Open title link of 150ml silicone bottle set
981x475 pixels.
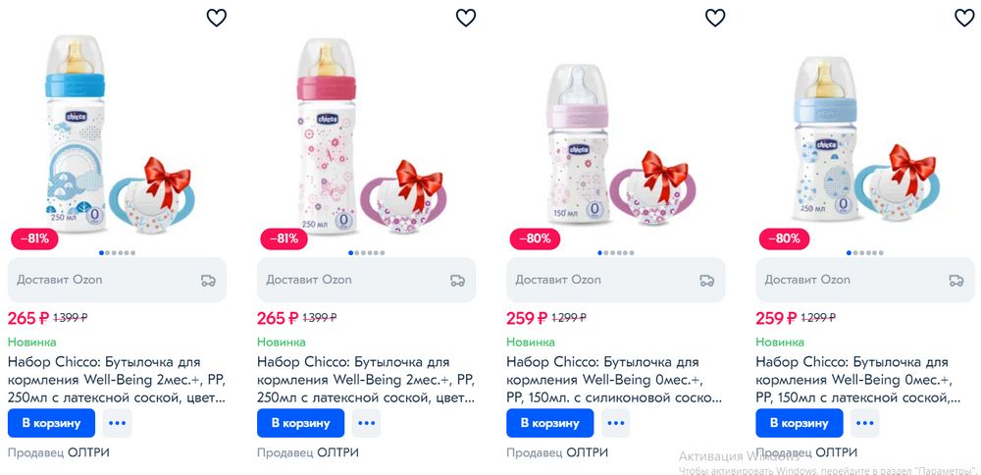[x=613, y=380]
